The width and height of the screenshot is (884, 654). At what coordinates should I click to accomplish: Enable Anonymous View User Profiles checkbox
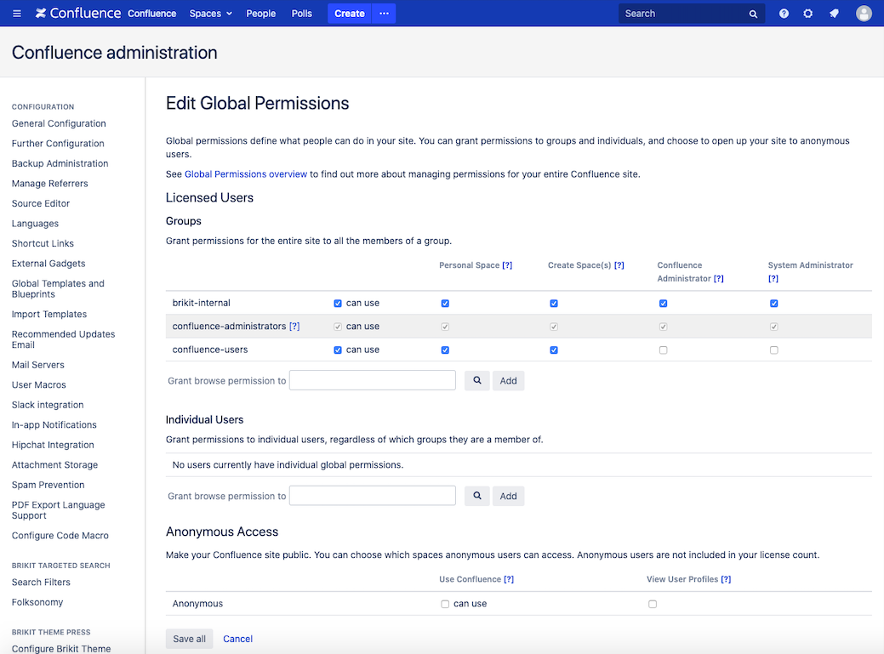(x=653, y=605)
